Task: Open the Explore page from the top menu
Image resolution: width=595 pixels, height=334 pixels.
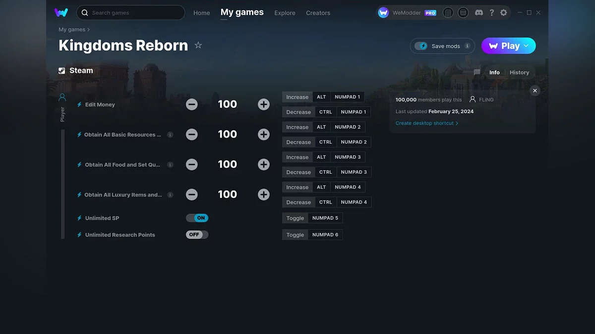Action: tap(285, 13)
